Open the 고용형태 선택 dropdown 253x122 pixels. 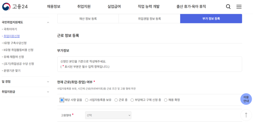[x=108, y=115]
